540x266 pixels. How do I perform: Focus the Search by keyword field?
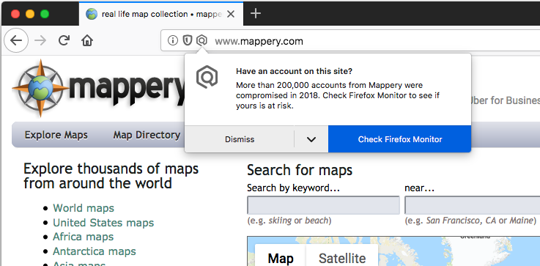pyautogui.click(x=323, y=205)
